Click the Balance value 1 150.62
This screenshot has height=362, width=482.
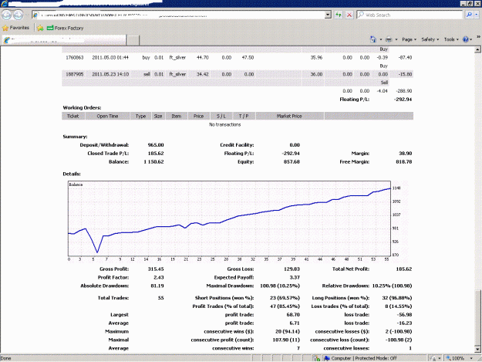pos(153,162)
